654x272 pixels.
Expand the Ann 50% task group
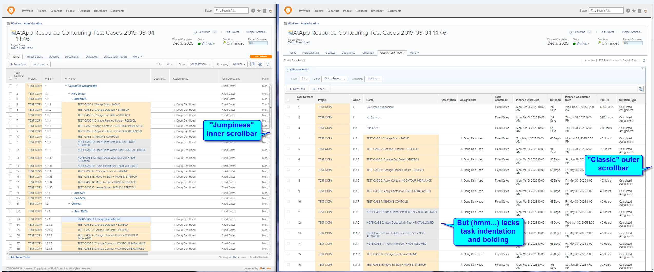click(72, 193)
